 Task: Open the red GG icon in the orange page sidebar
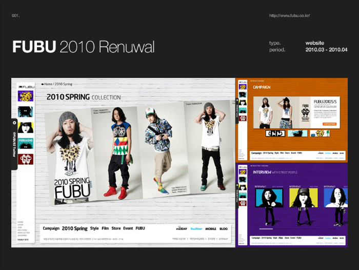click(x=243, y=118)
